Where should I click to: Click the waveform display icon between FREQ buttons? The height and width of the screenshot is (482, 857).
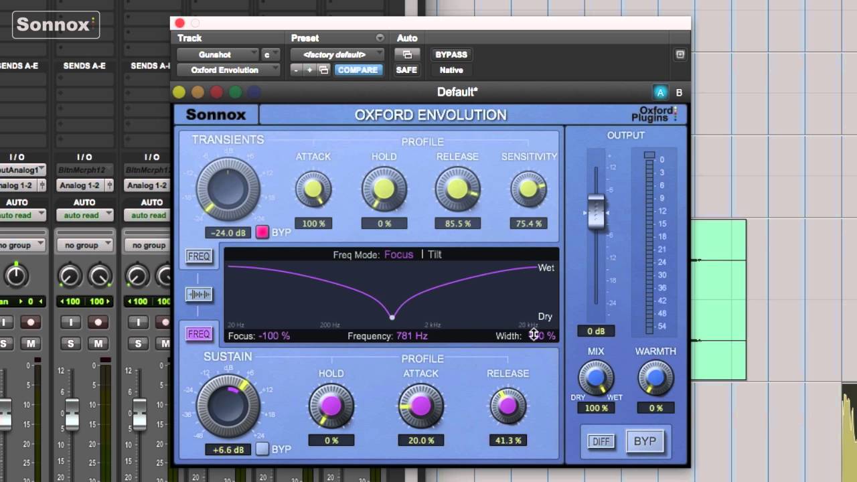199,295
